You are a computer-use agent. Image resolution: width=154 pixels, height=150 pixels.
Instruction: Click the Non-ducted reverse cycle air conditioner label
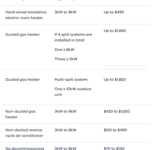point(24,133)
